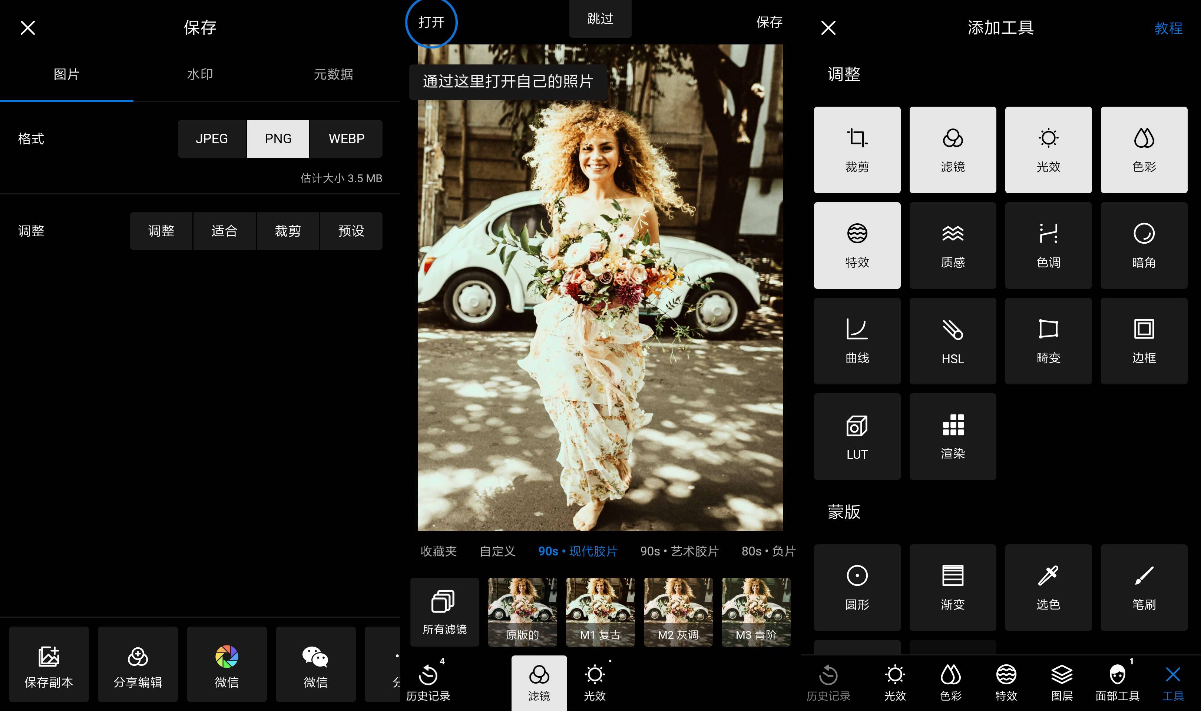Open the Face Tools (面部工具) icon
Viewport: 1201px width, 711px height.
coord(1117,683)
